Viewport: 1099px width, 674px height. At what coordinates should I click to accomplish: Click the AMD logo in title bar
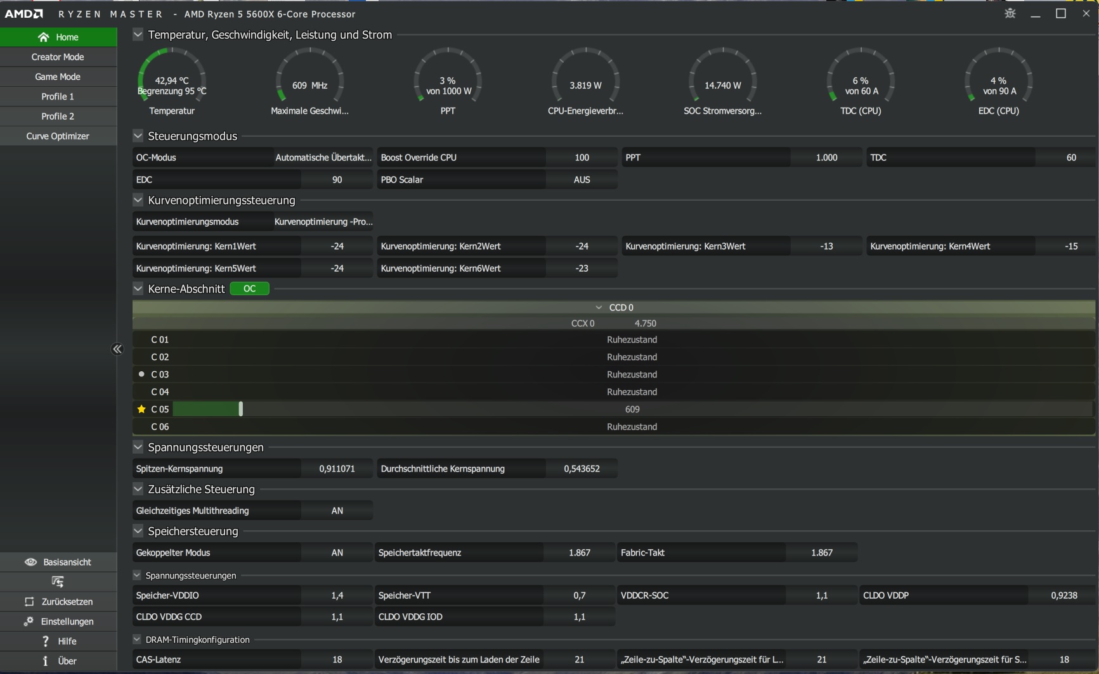point(24,13)
